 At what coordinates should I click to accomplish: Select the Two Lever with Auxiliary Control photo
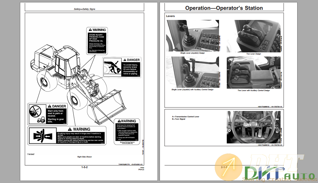(254, 73)
